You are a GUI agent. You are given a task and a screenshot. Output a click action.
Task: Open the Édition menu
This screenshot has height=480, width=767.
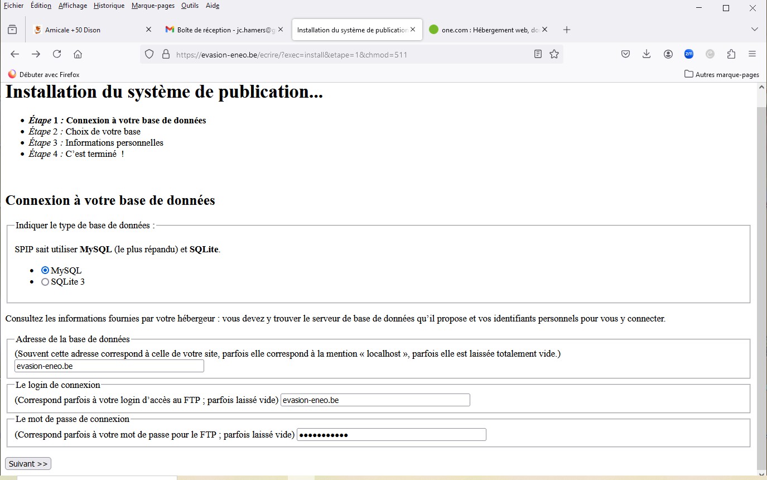click(41, 6)
